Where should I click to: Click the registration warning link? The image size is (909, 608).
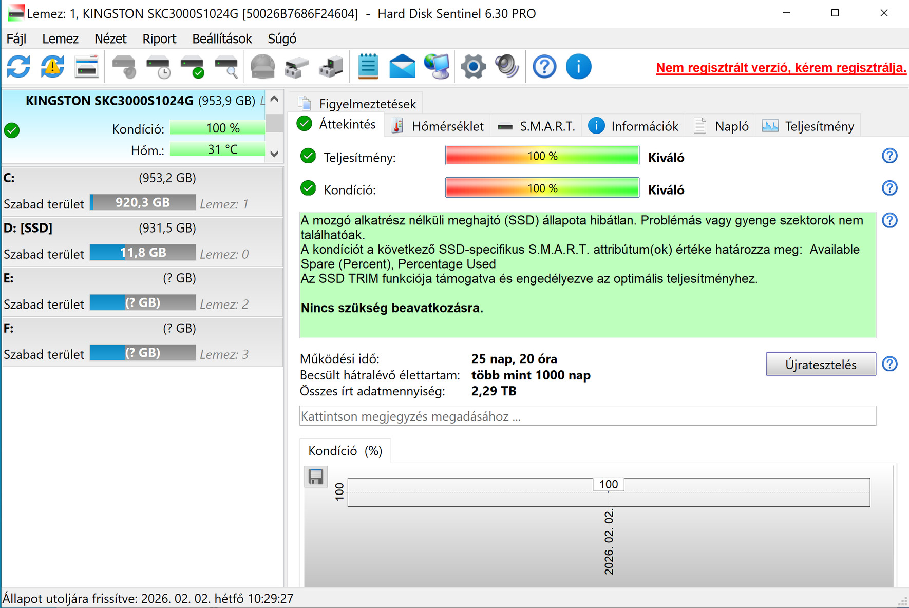tap(781, 68)
